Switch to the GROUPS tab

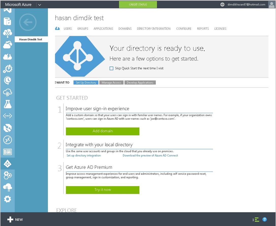pos(83,28)
